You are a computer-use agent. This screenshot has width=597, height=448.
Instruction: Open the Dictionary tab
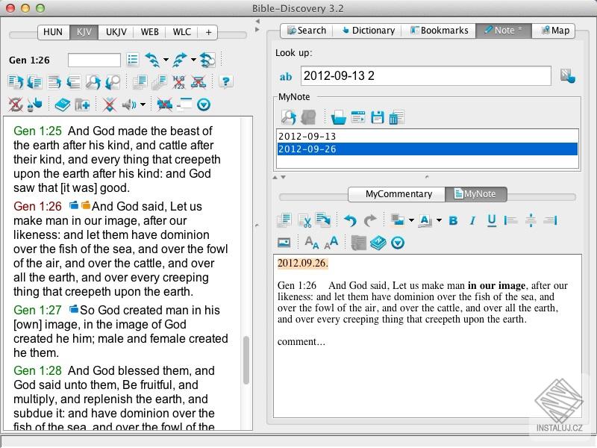tap(368, 31)
